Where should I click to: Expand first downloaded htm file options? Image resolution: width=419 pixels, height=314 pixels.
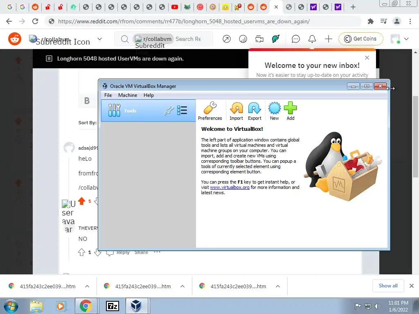[87, 286]
